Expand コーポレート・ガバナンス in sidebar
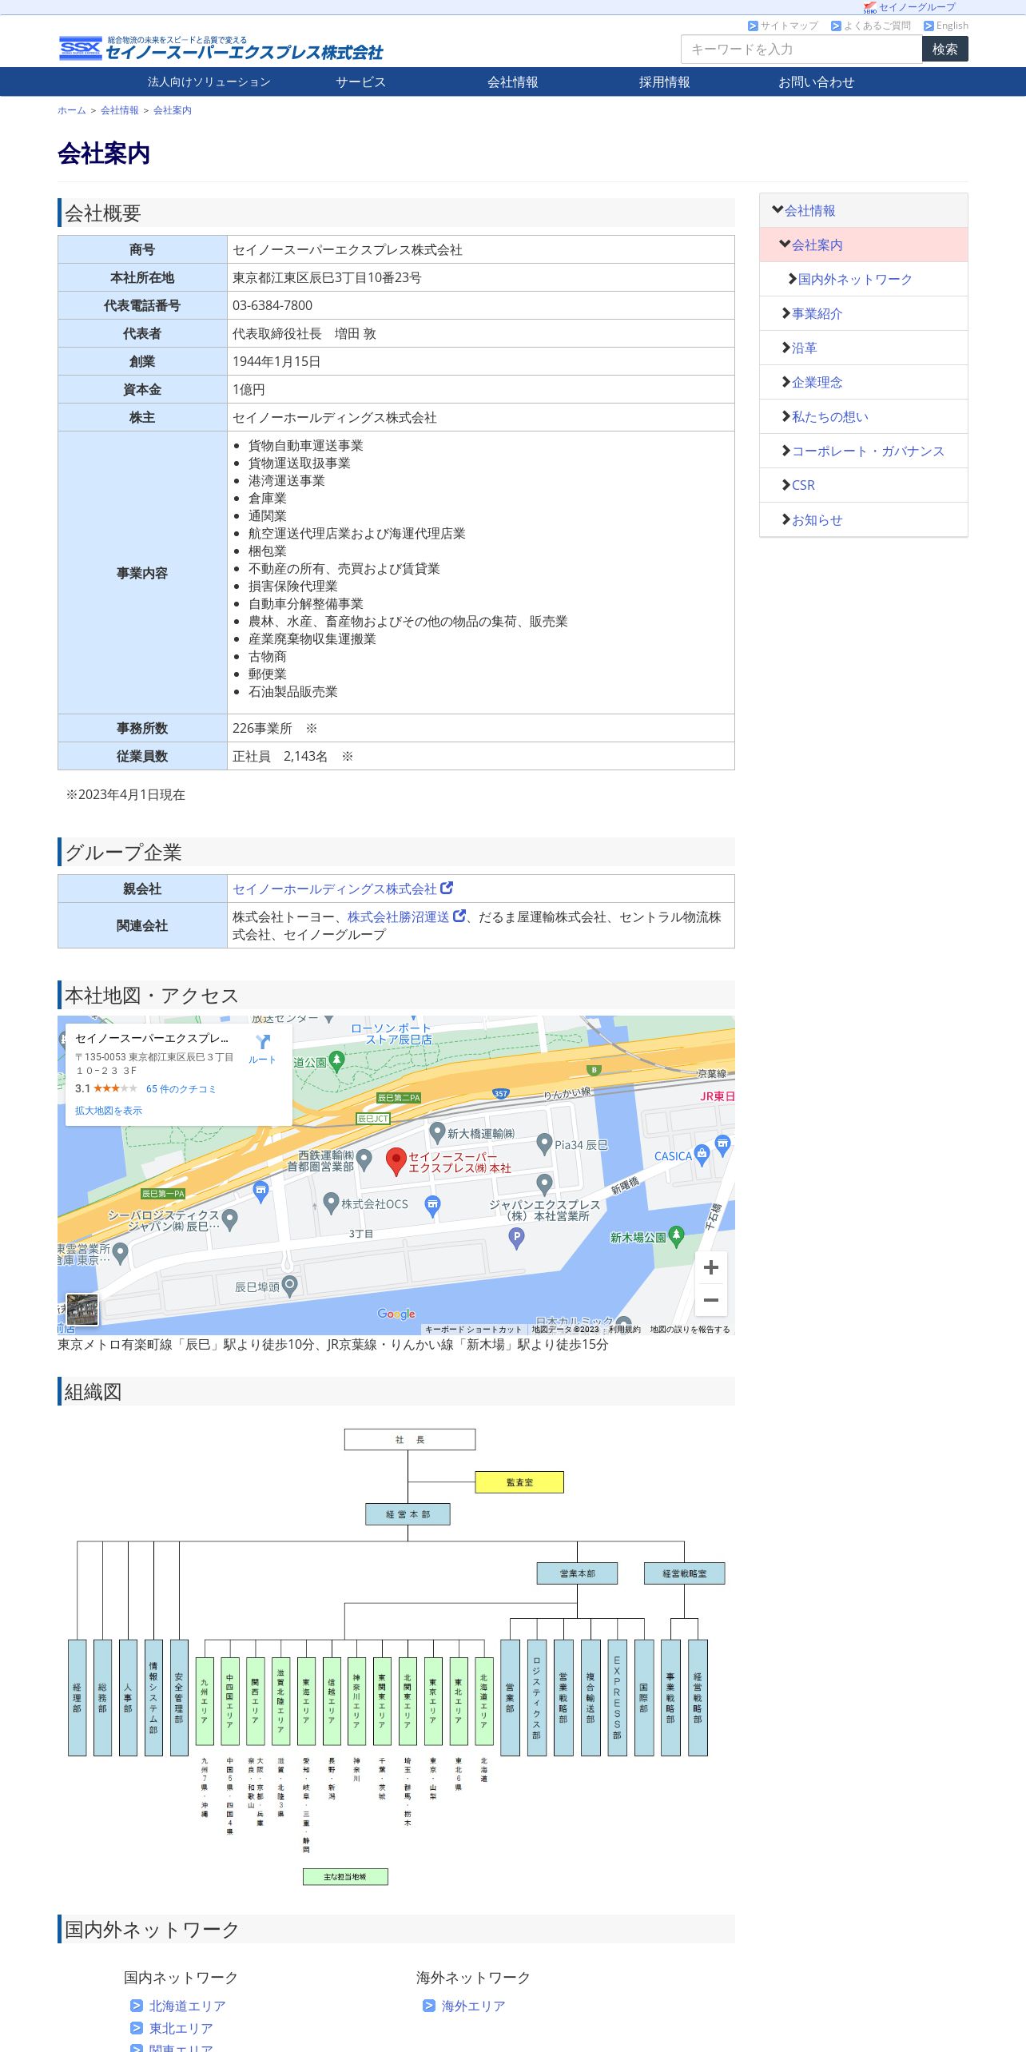The image size is (1026, 2052). 785,451
